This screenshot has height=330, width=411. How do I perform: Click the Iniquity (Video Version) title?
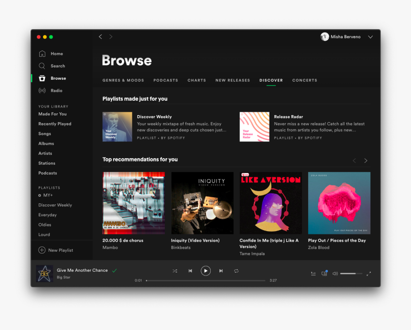195,240
